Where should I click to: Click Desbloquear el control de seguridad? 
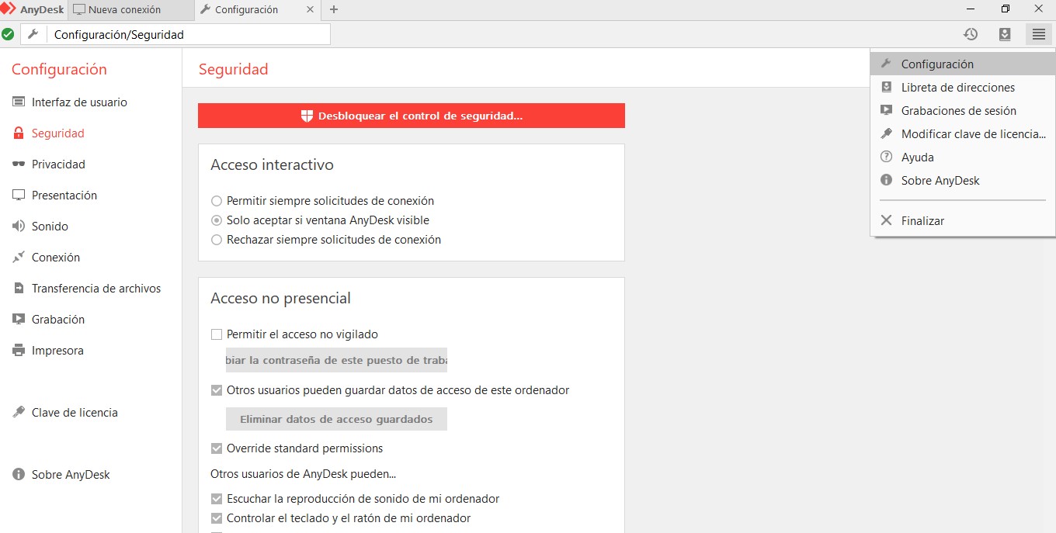tap(411, 116)
